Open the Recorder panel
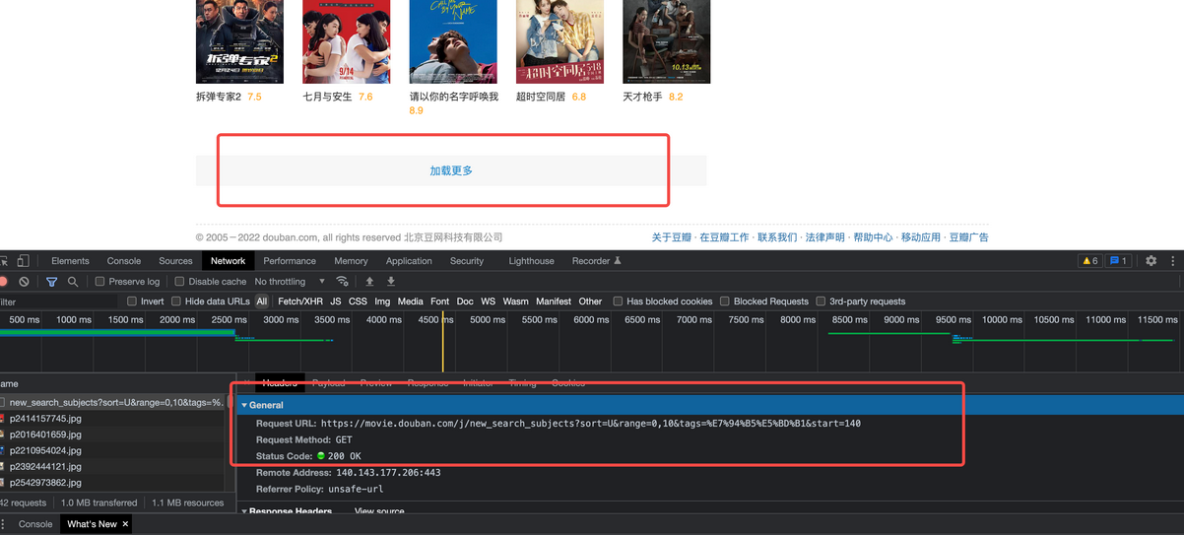 click(597, 261)
